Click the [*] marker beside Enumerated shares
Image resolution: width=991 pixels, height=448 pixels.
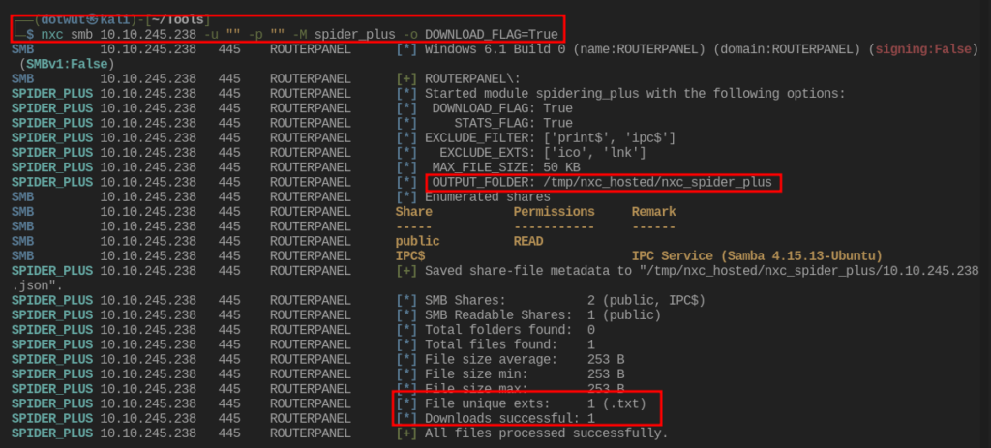click(406, 196)
